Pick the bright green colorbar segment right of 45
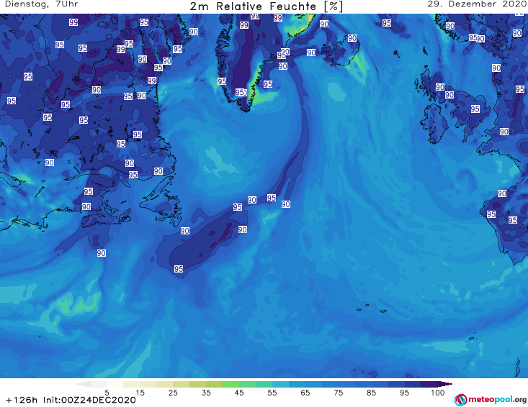Viewport: 528px width, 407px height. click(x=247, y=384)
